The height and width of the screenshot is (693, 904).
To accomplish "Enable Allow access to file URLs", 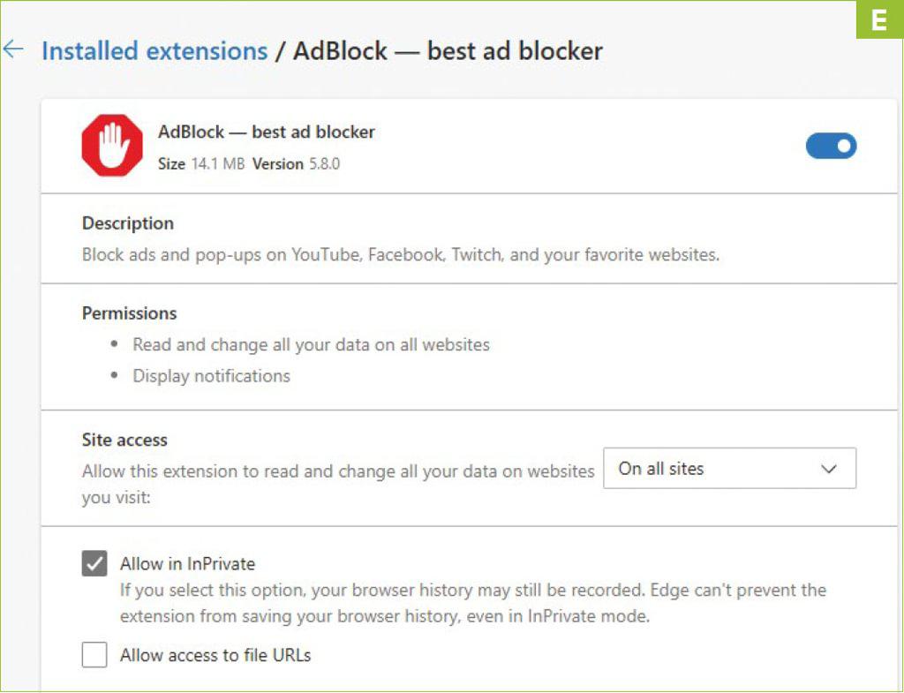I will tap(94, 654).
